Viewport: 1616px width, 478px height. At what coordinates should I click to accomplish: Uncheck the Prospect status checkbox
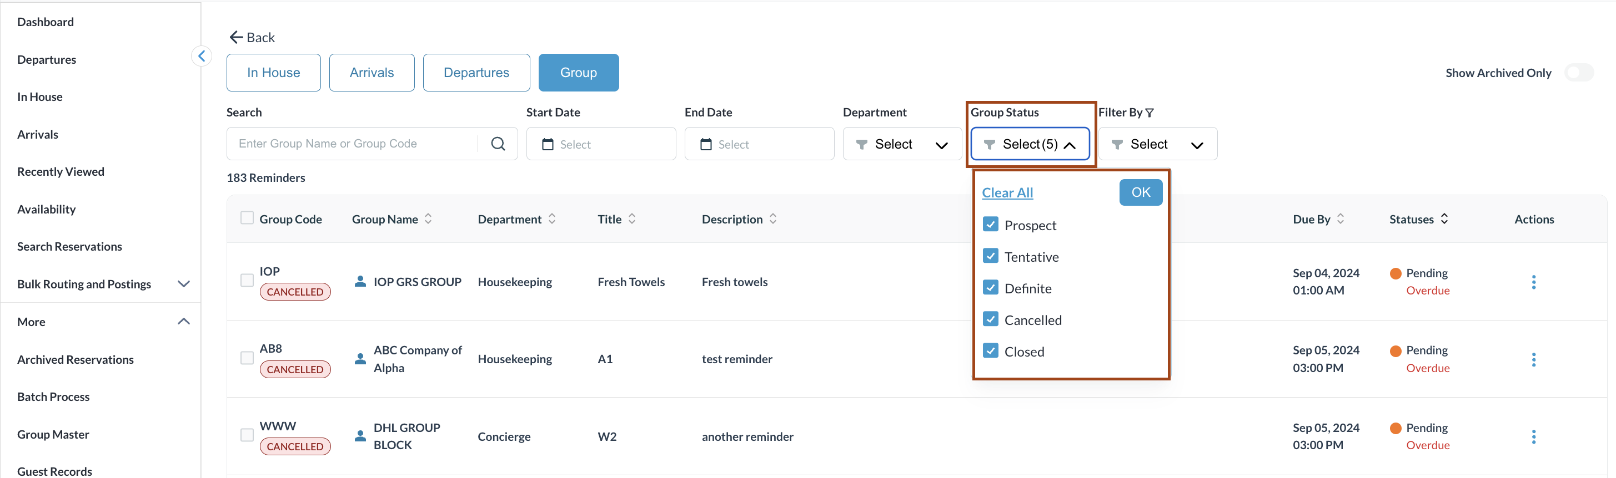(991, 225)
